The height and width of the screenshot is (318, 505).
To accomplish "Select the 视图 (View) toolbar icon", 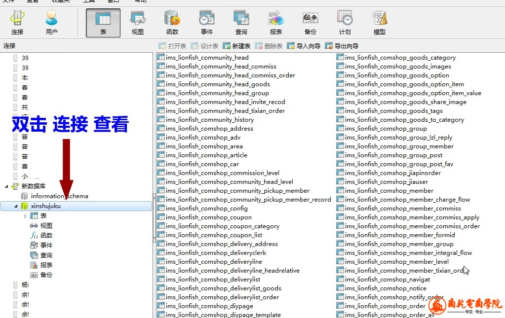I will click(138, 23).
